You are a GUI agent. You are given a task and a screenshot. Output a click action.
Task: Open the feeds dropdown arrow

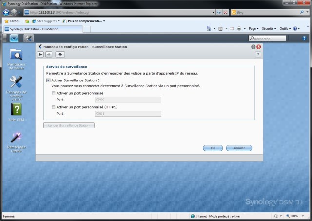pos(226,29)
